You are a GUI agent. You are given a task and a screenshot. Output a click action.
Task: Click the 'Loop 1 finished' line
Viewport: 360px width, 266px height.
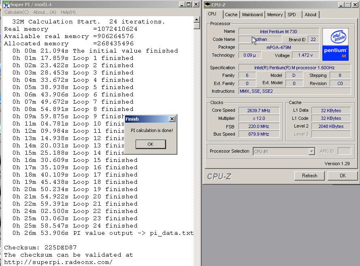[x=73, y=58]
